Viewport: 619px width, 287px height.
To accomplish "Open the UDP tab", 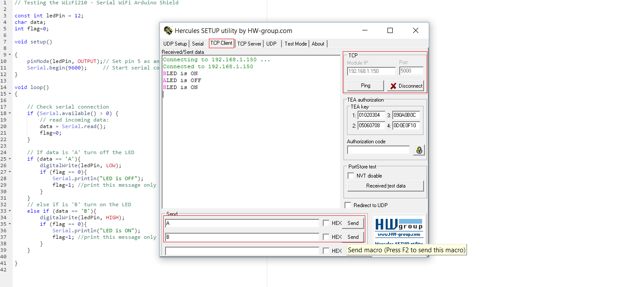I will coord(271,44).
